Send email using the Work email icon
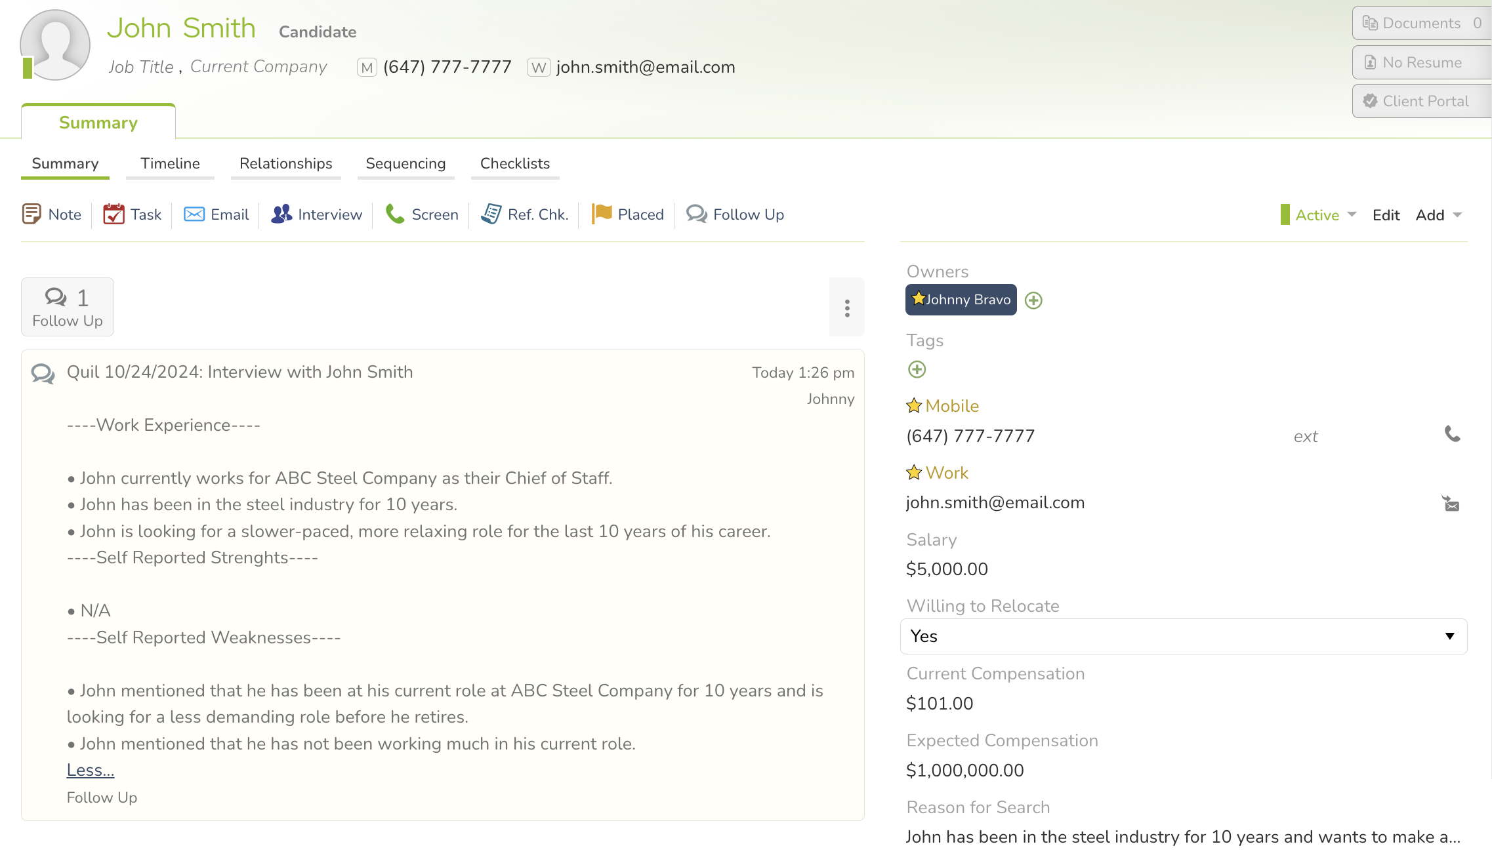1492x863 pixels. (x=1451, y=504)
